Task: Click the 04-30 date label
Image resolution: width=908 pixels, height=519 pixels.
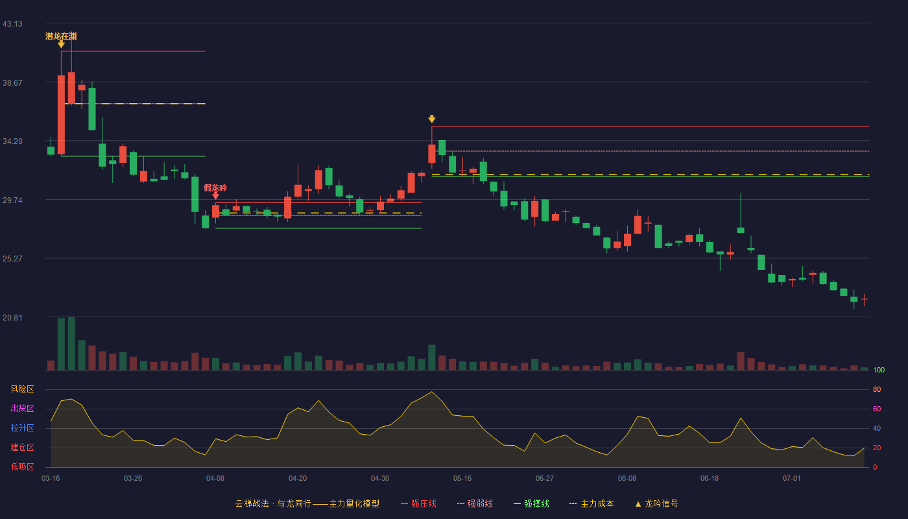Action: pyautogui.click(x=380, y=478)
